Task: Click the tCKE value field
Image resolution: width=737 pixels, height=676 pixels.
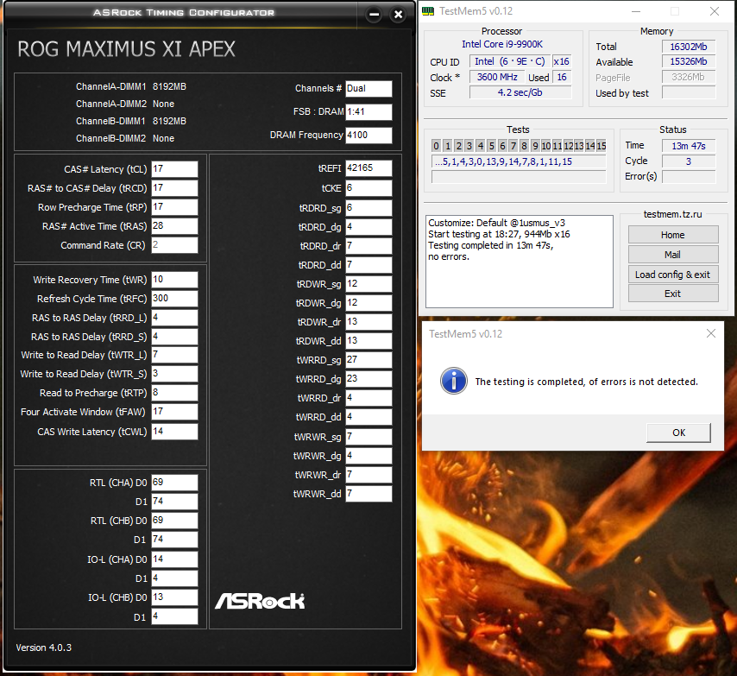Action: click(368, 188)
